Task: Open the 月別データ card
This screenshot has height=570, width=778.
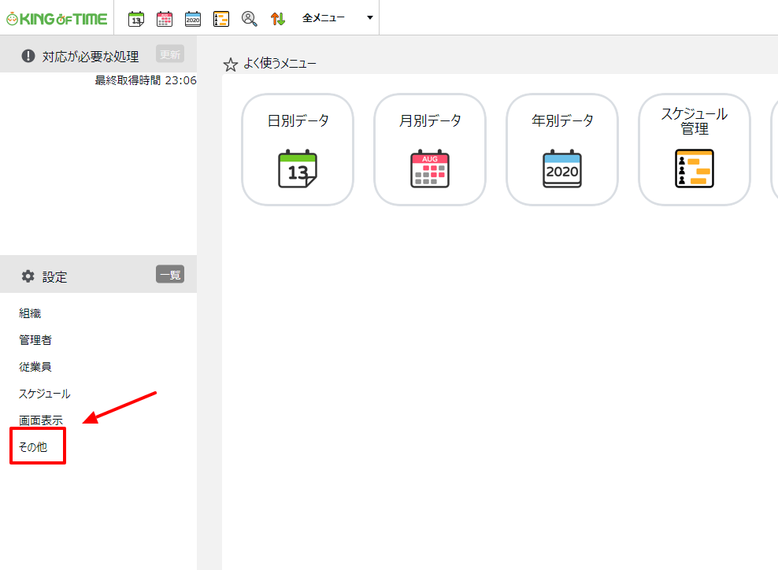Action: [x=430, y=150]
